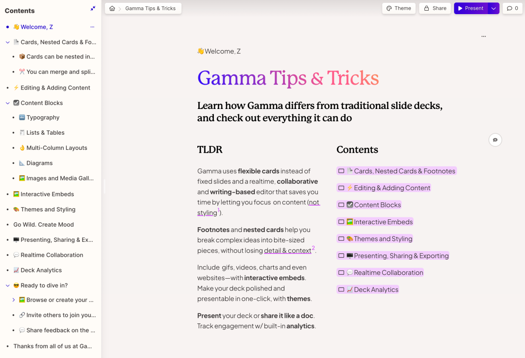525x358 pixels.
Task: Expand the Browse or create your item
Action: [x=14, y=300]
